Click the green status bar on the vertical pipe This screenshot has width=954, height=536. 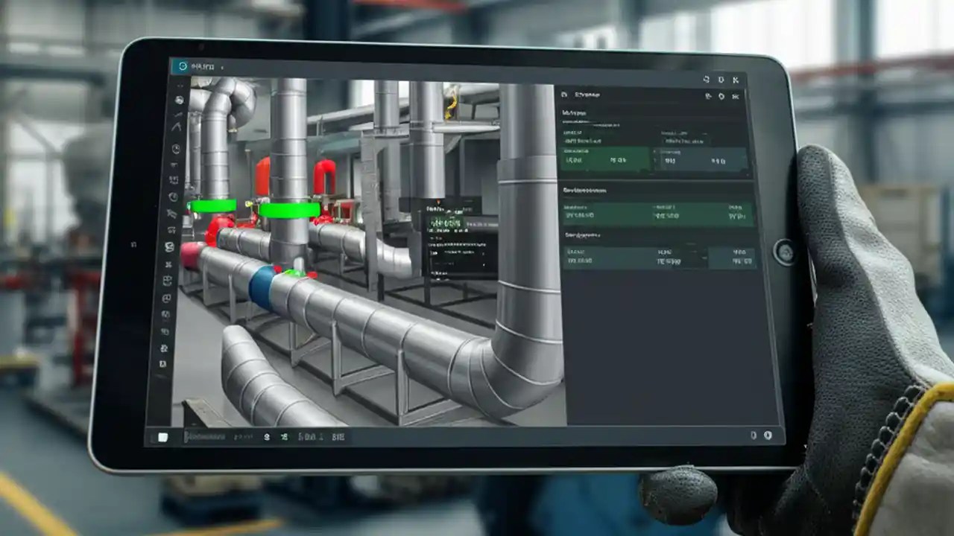291,211
